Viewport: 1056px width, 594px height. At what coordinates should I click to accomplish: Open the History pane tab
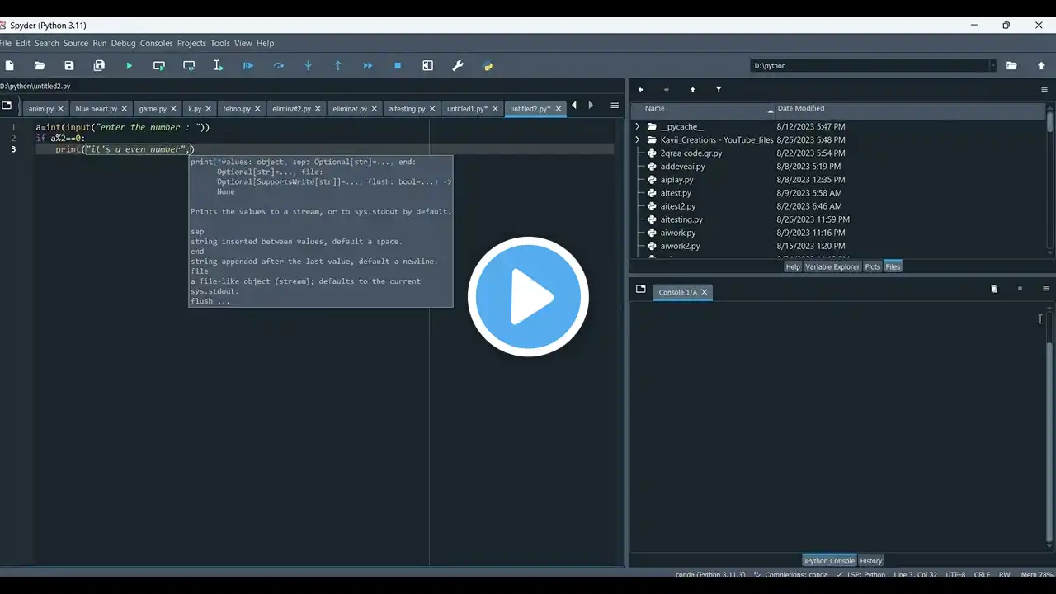click(x=870, y=561)
